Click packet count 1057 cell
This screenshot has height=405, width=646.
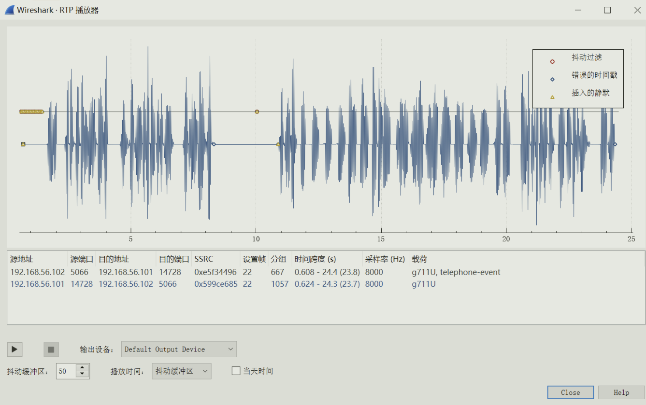(280, 284)
